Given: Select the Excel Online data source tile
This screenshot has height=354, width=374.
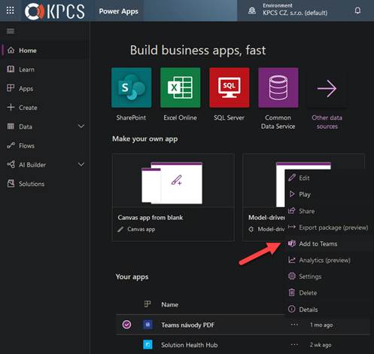Looking at the screenshot, I should click(181, 87).
